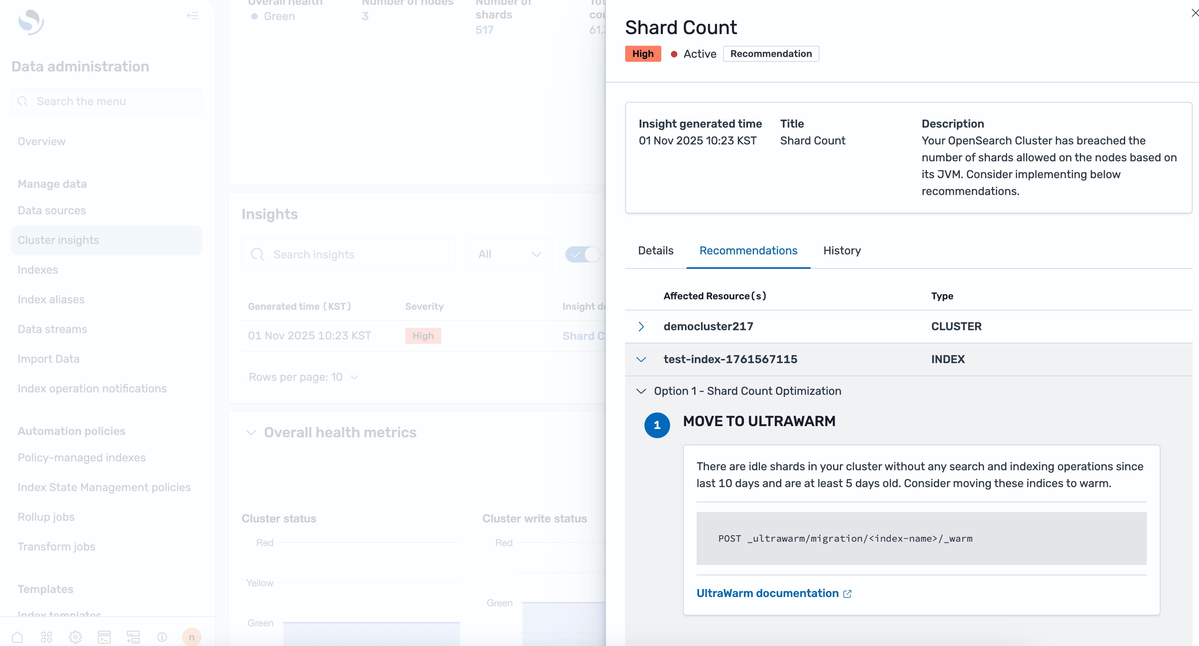1199x646 pixels.
Task: Collapse the test-index-1761567115 row
Action: pos(641,359)
